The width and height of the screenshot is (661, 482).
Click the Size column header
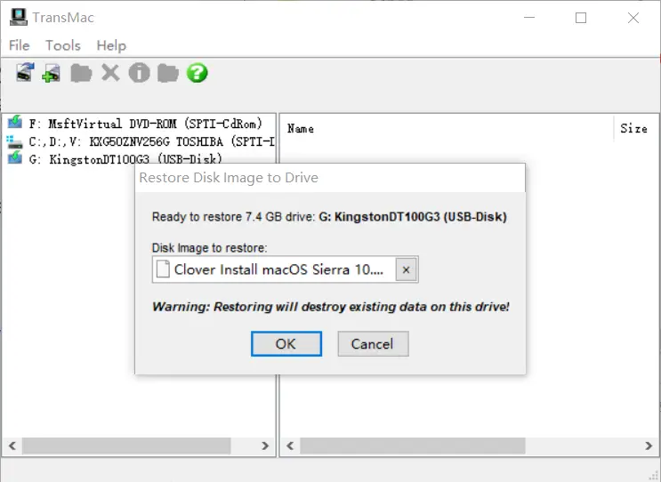click(x=636, y=129)
